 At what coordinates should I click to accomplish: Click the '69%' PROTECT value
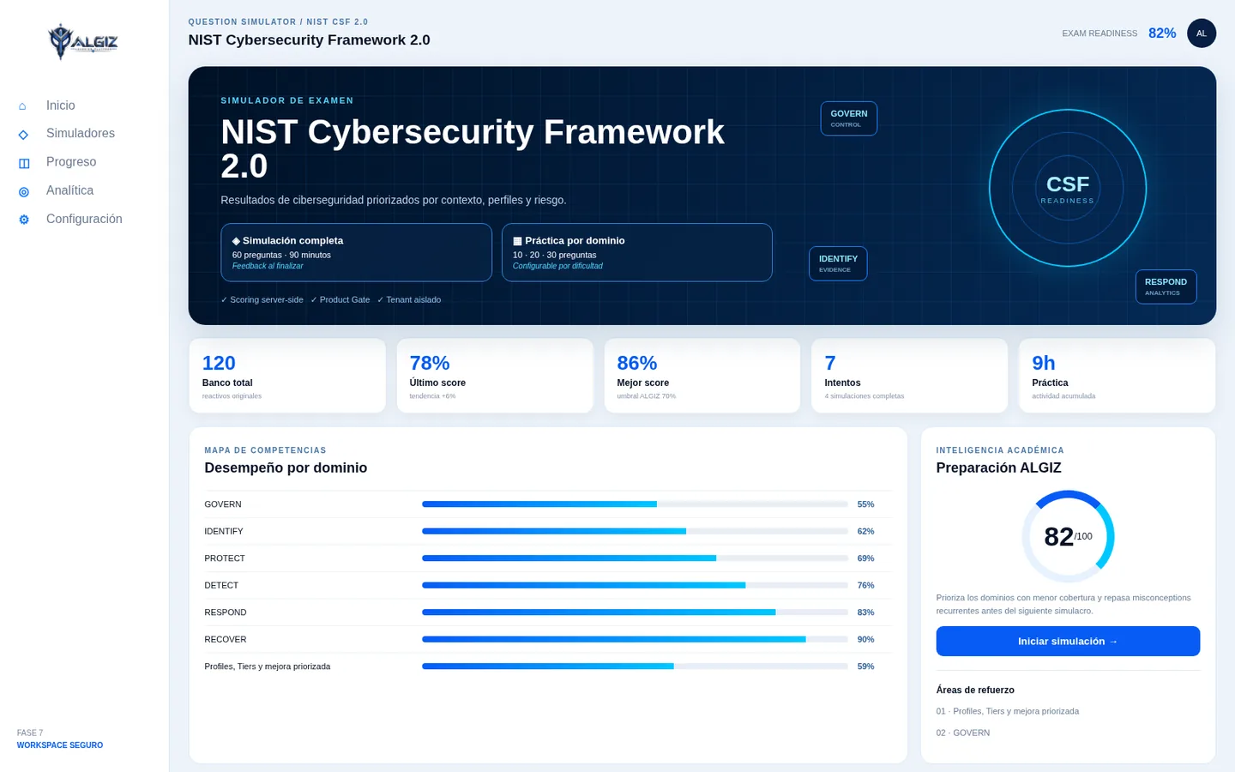tap(865, 558)
